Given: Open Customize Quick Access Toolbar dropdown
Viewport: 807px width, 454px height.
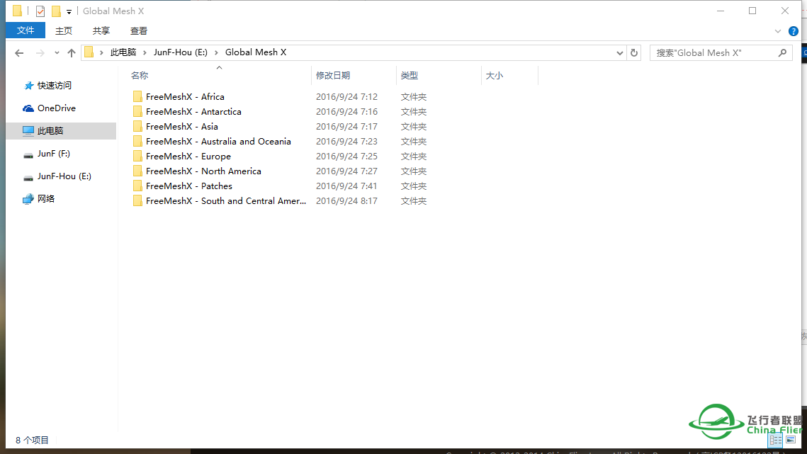Looking at the screenshot, I should (x=69, y=11).
